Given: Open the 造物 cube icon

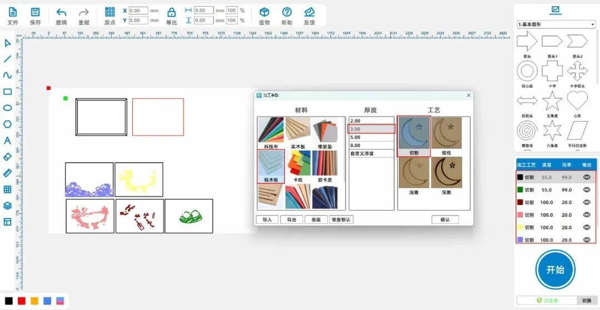Looking at the screenshot, I should (264, 12).
